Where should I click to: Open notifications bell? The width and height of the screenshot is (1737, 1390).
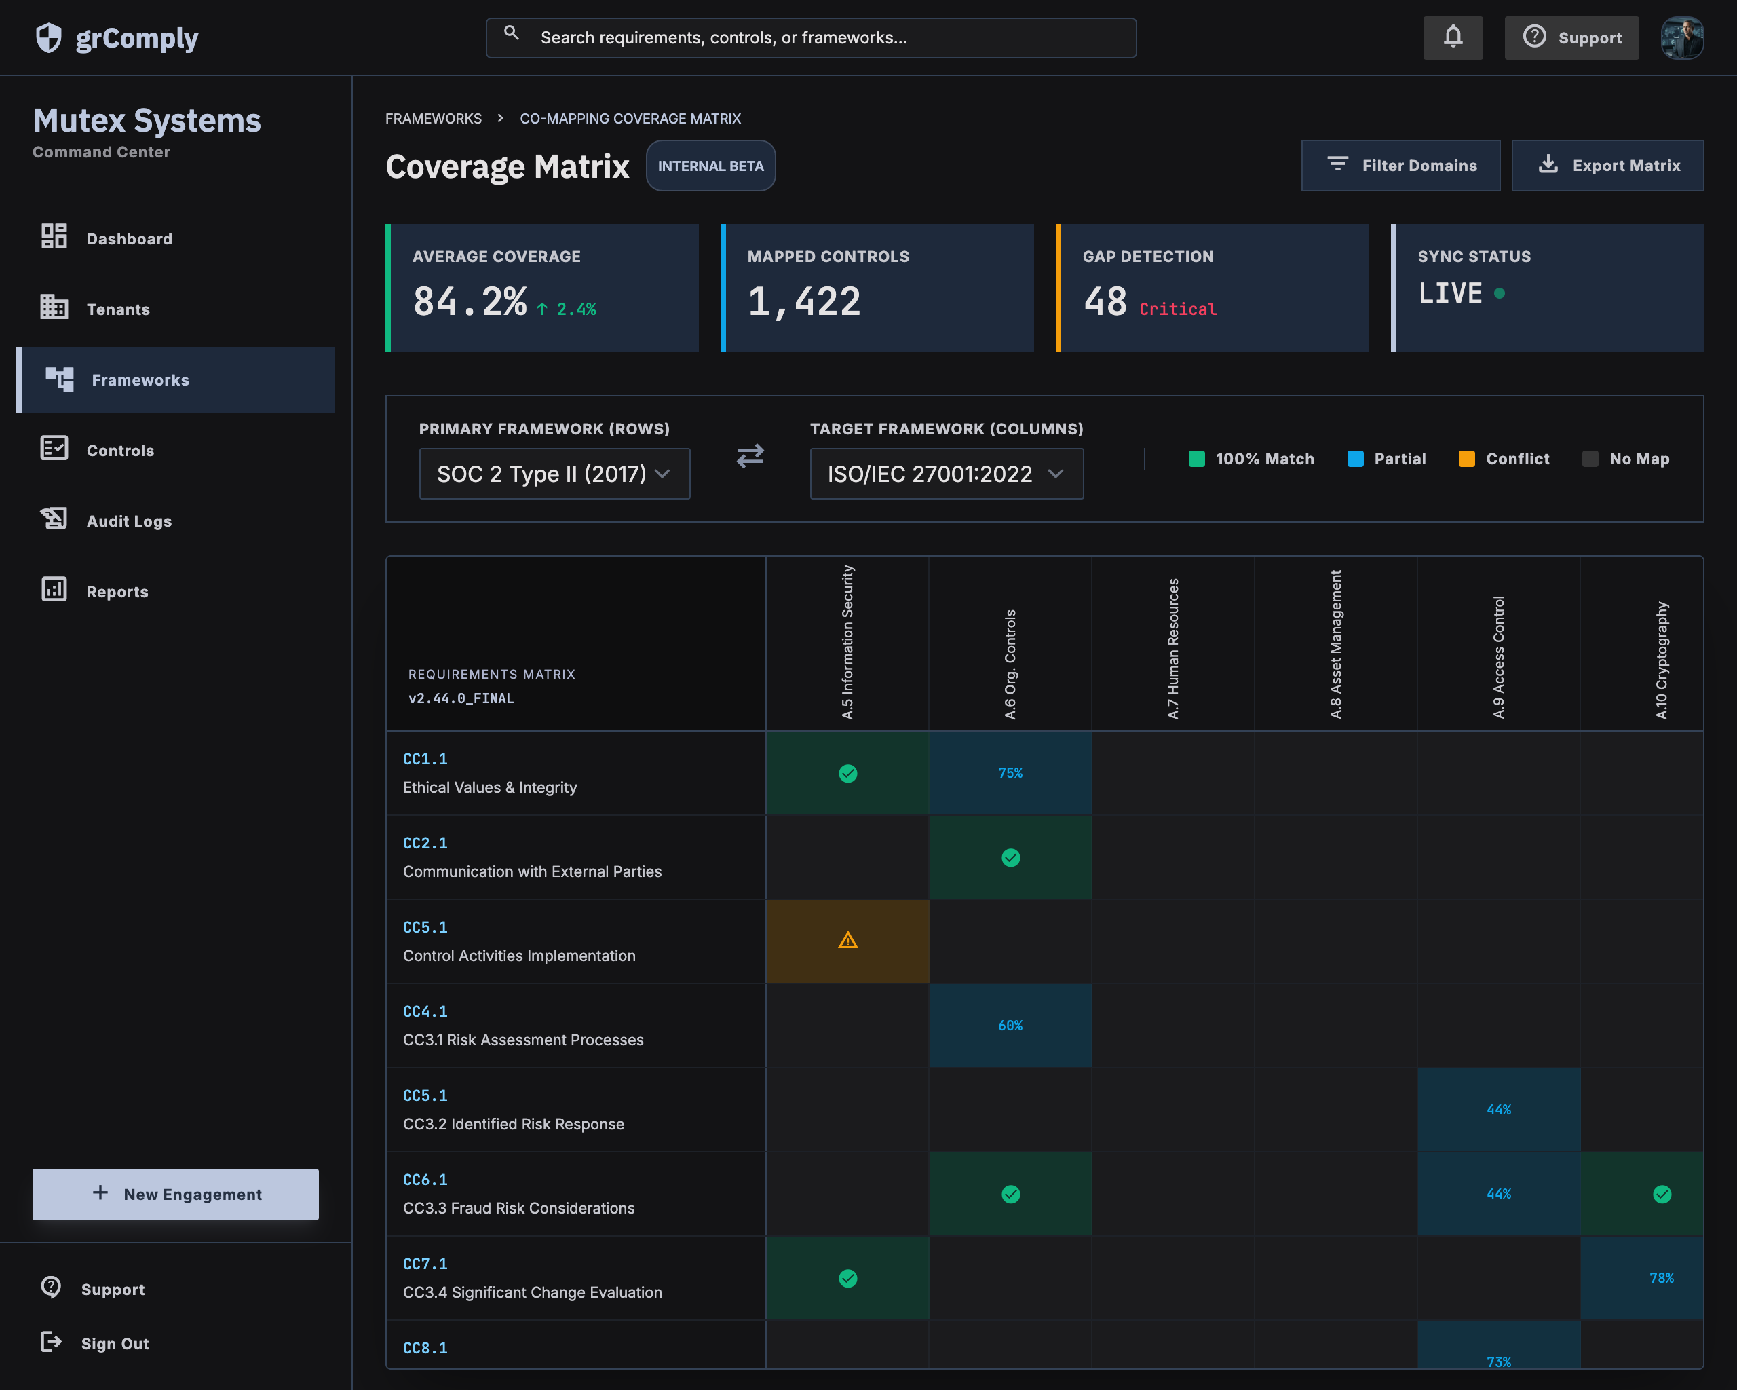[1453, 37]
